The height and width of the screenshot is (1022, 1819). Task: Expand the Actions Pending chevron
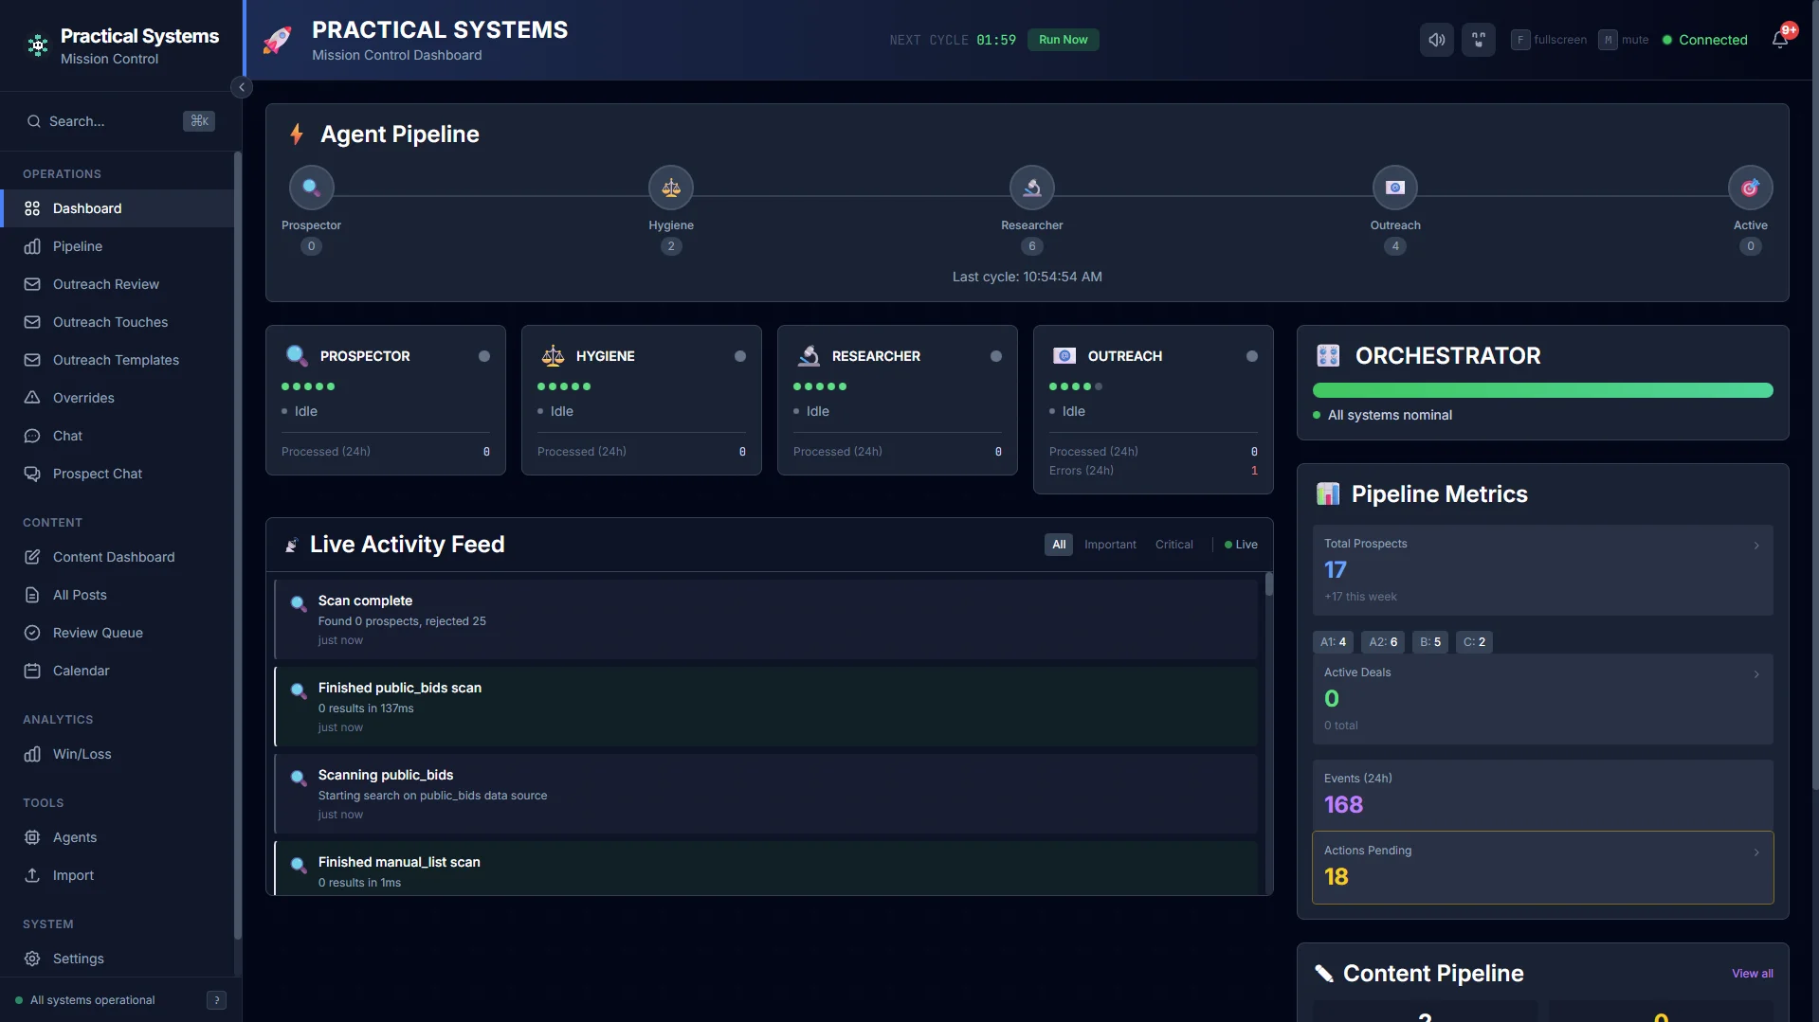(x=1757, y=852)
